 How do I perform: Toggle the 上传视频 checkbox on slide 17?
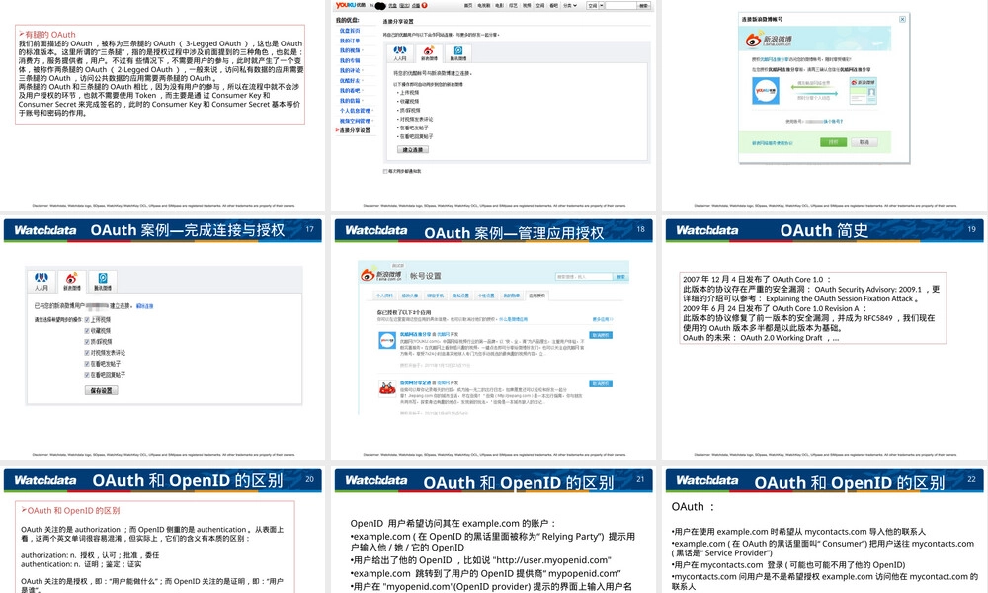point(87,320)
